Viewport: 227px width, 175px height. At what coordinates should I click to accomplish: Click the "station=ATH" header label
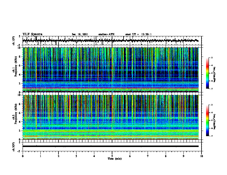pyautogui.click(x=106, y=34)
